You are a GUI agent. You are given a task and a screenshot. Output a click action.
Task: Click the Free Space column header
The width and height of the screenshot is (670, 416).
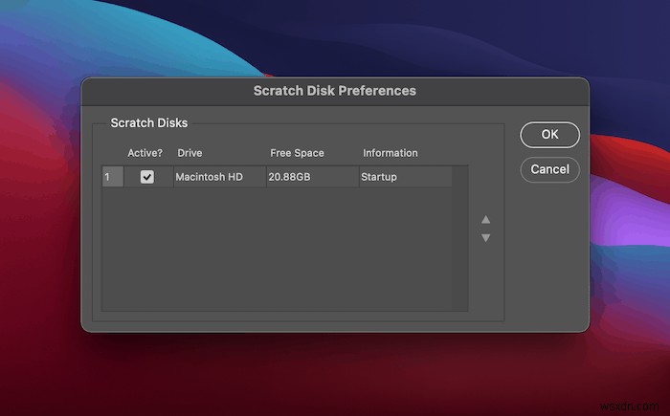[x=297, y=153]
